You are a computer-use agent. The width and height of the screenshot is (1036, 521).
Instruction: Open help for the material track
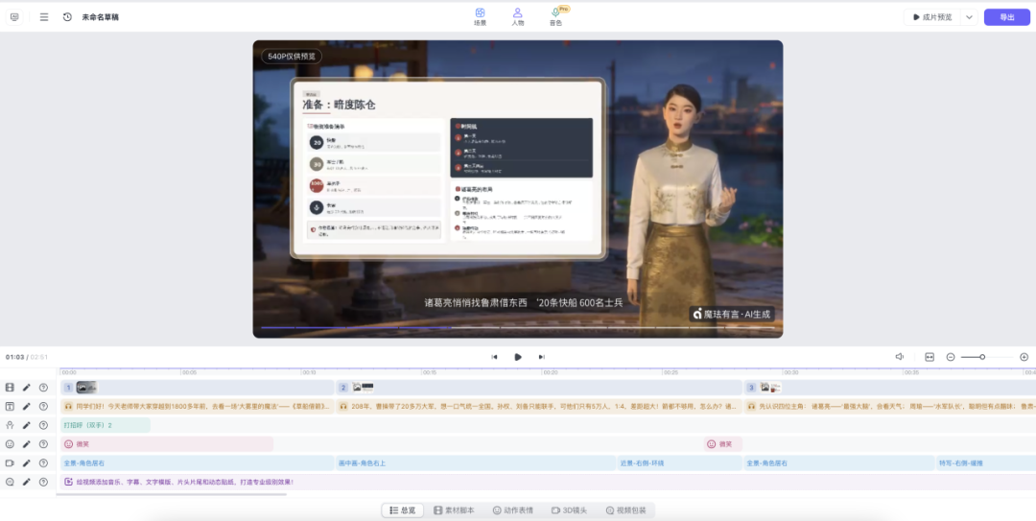[x=43, y=388]
